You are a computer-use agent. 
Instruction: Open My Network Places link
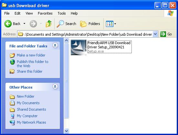click(31, 122)
